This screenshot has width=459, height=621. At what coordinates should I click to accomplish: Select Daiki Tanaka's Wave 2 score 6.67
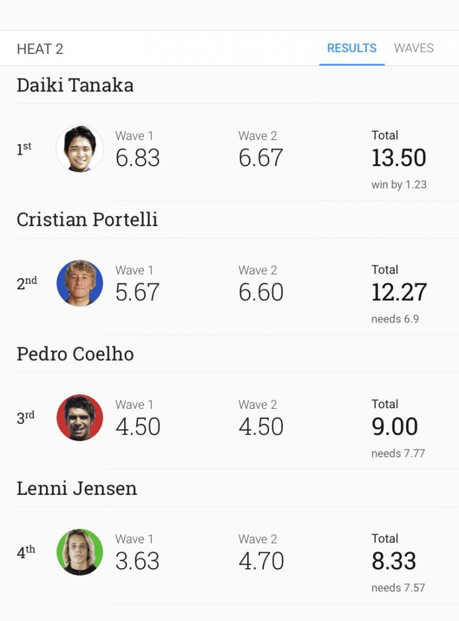pos(261,158)
